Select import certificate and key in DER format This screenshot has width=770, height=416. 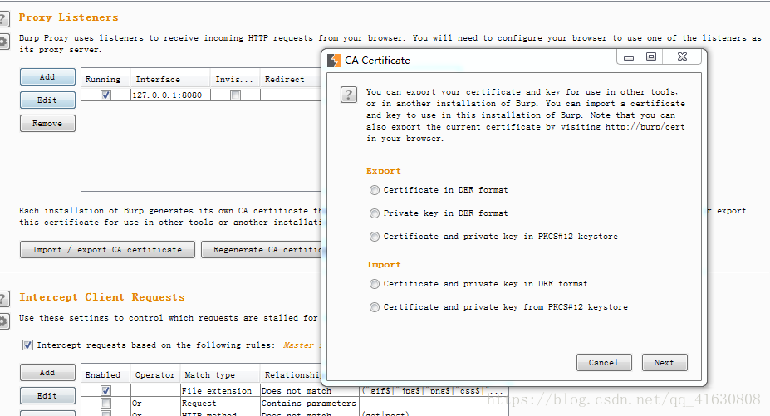pos(375,284)
